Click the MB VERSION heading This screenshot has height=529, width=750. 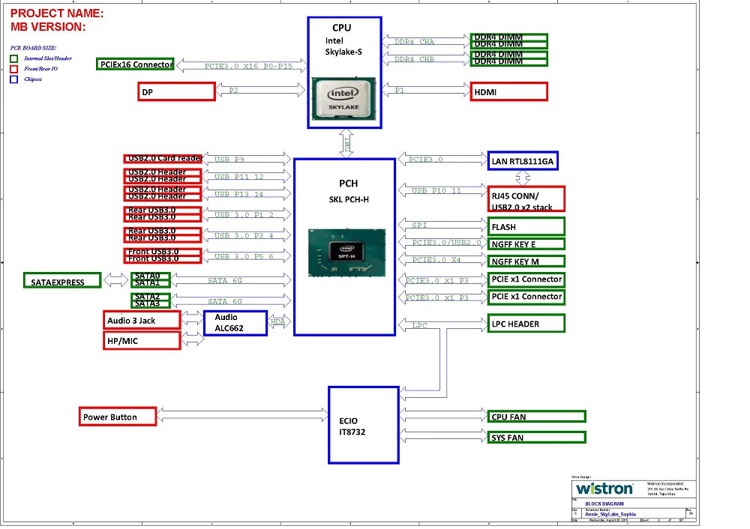[x=48, y=27]
